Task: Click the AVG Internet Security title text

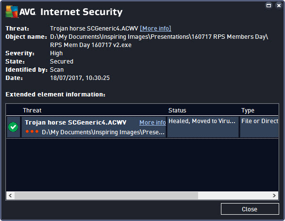Action: click(x=71, y=12)
